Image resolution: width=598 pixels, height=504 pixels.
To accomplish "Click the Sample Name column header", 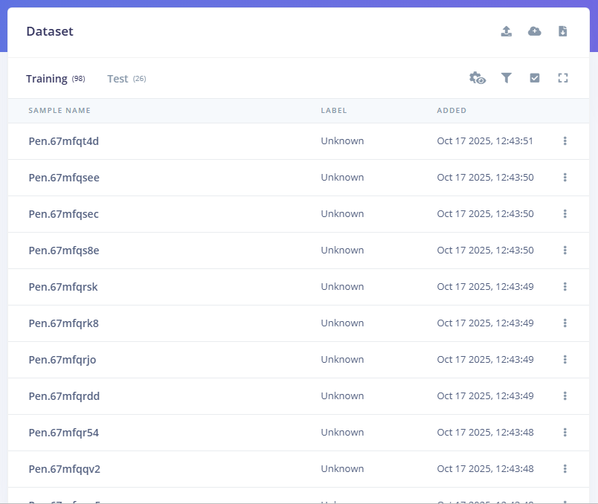I will 60,111.
